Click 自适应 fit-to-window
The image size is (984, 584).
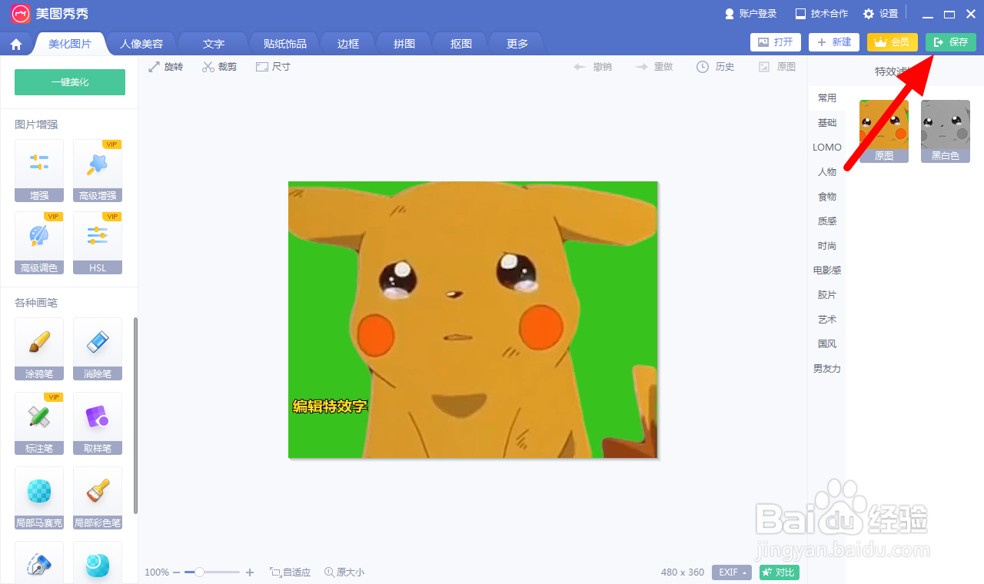click(290, 572)
